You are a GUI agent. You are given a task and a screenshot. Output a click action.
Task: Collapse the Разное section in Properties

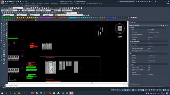[167, 64]
